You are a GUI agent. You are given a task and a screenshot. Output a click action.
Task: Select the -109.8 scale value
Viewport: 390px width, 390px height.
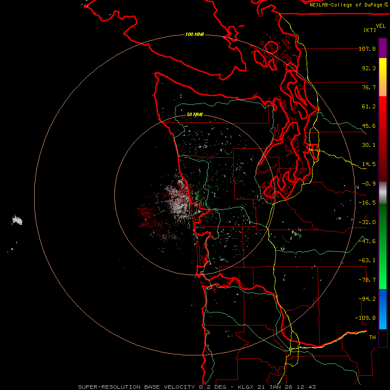pos(366,318)
